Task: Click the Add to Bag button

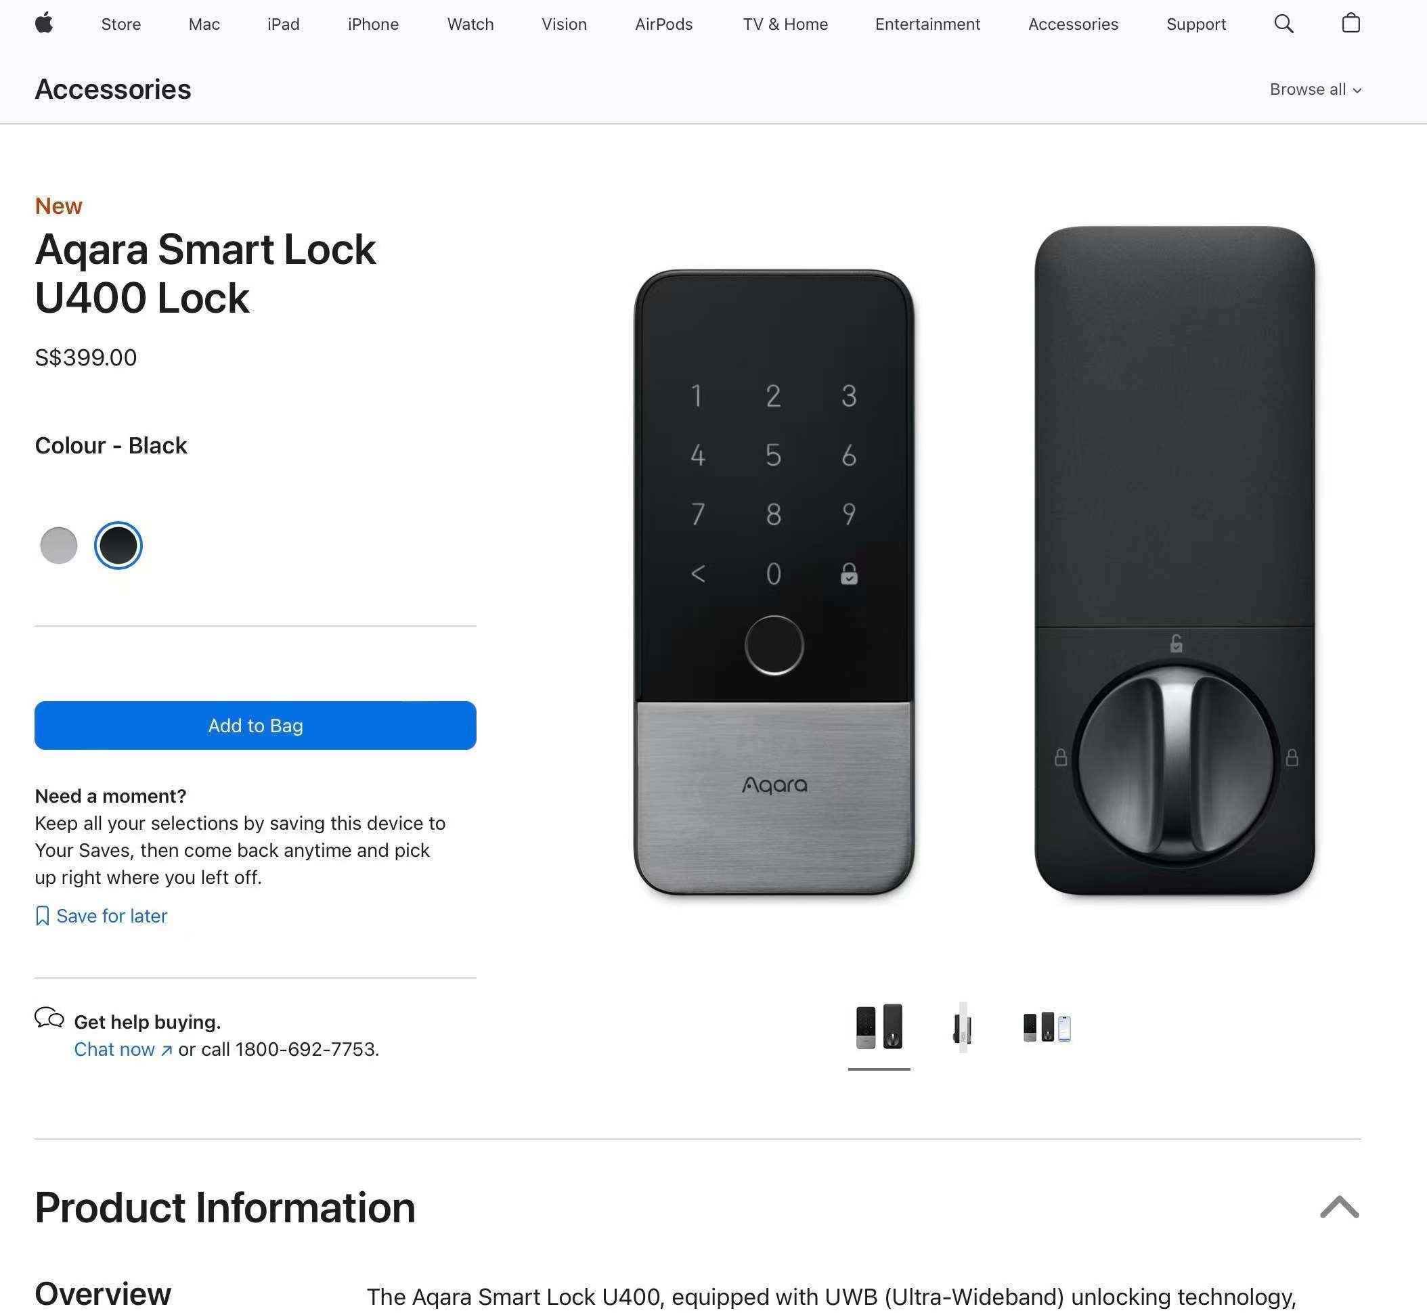Action: [x=255, y=726]
